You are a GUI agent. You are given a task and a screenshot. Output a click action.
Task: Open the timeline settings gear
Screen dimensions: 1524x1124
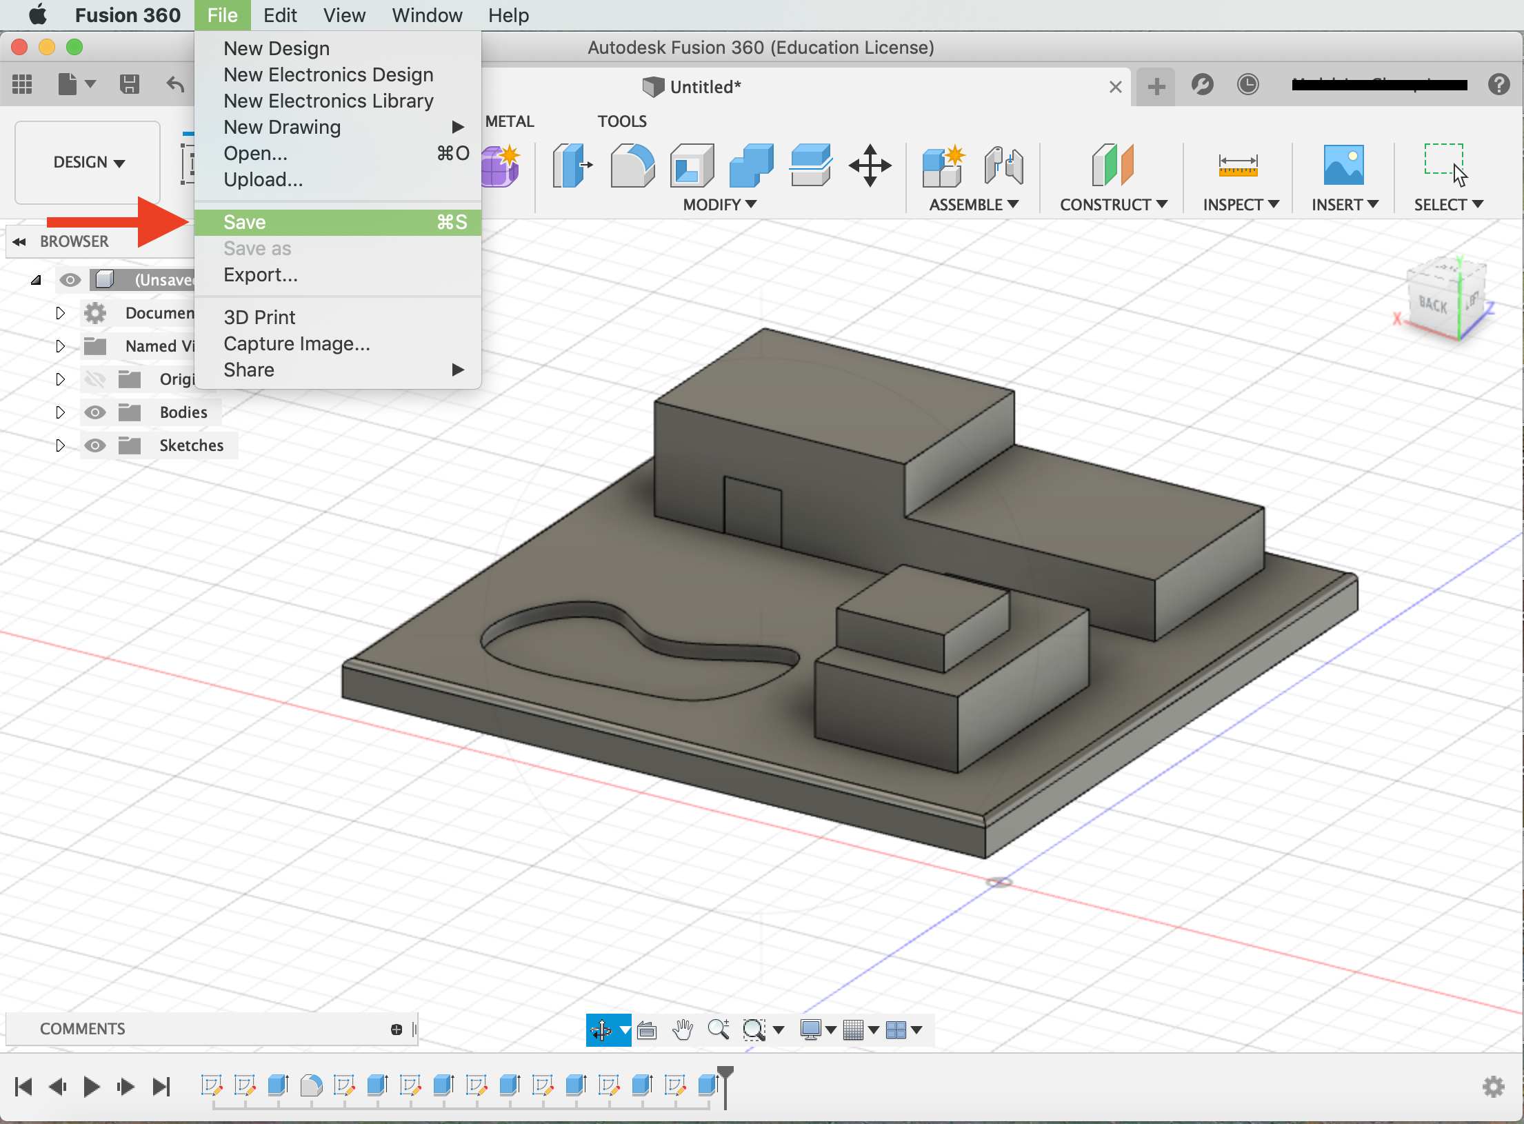tap(1493, 1087)
